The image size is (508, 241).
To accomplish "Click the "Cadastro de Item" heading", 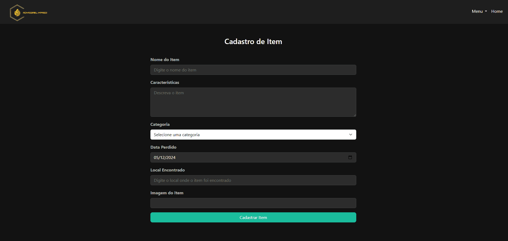I will (253, 41).
